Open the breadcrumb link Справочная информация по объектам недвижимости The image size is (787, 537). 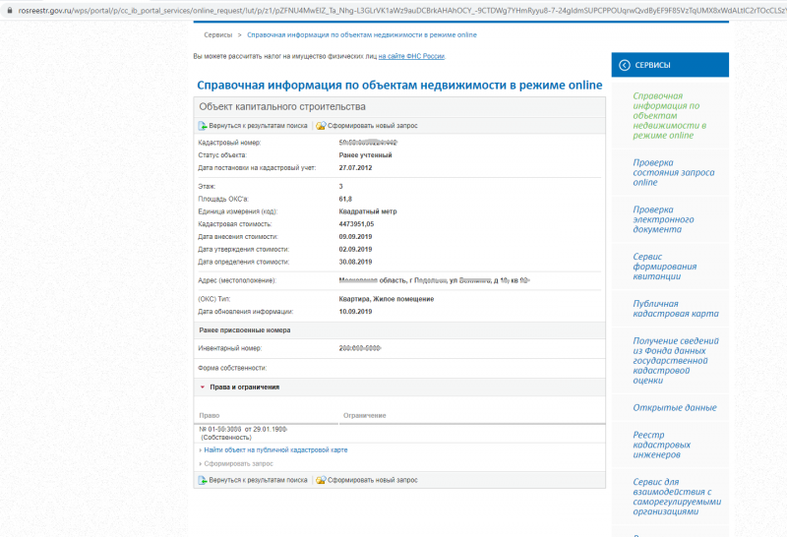coord(362,35)
